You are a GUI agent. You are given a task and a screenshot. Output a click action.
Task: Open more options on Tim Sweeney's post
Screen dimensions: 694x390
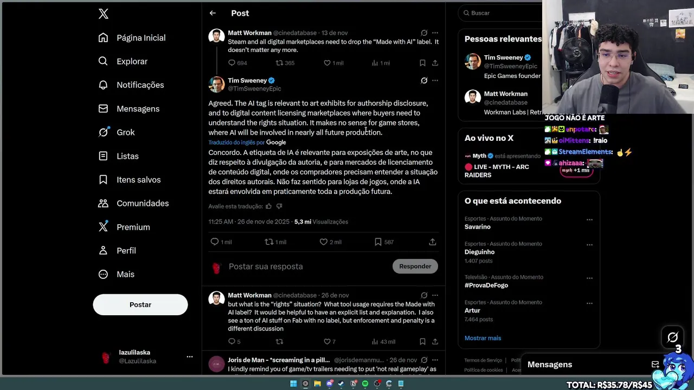pyautogui.click(x=435, y=81)
